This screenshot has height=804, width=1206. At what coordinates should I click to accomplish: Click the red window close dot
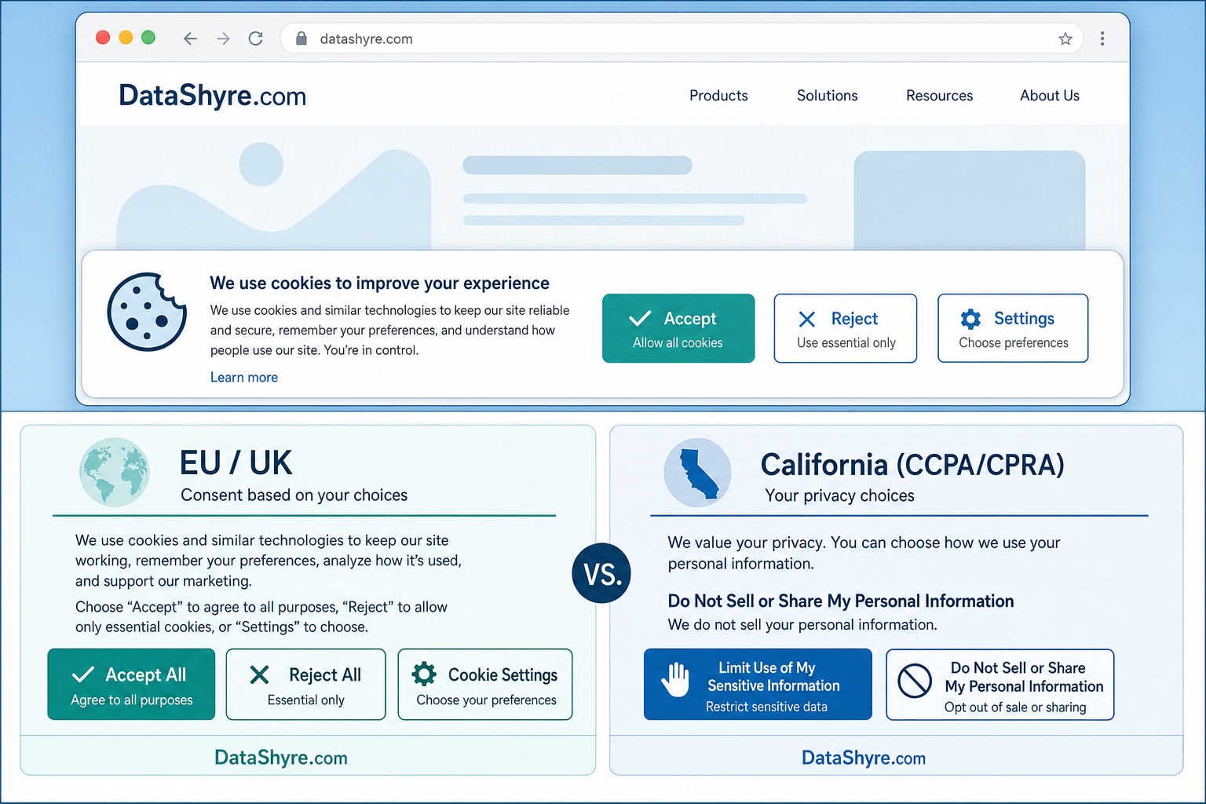(x=103, y=38)
